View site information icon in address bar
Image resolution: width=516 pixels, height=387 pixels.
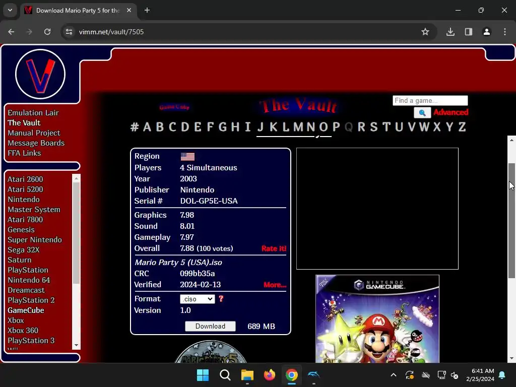69,32
